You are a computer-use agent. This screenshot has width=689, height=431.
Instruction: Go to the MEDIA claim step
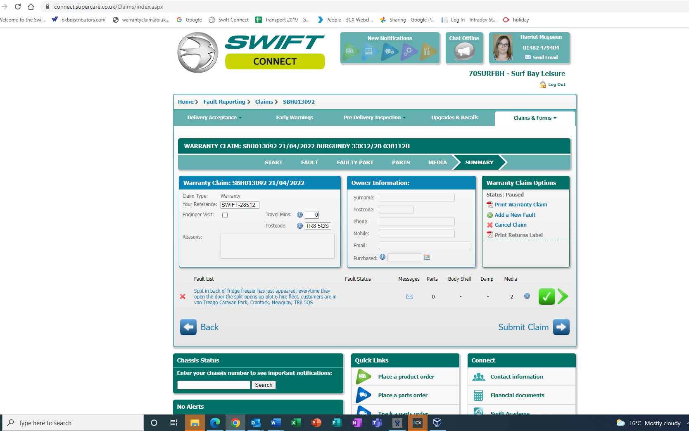point(437,163)
